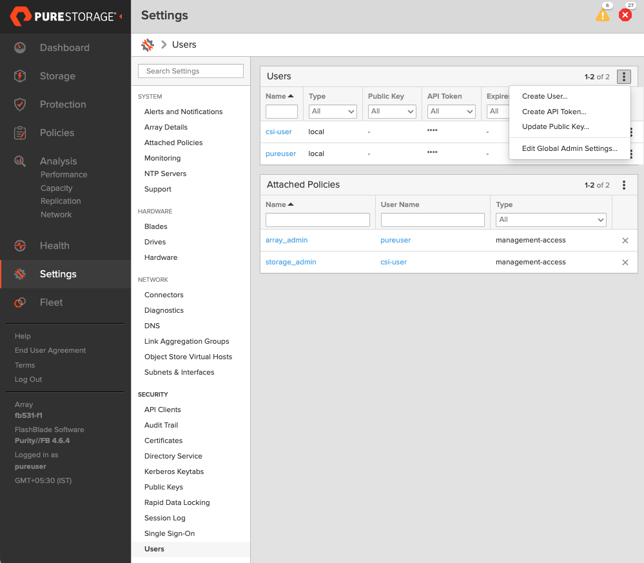Open the Health section icon
Viewport: 644px width, 563px height.
click(x=20, y=245)
